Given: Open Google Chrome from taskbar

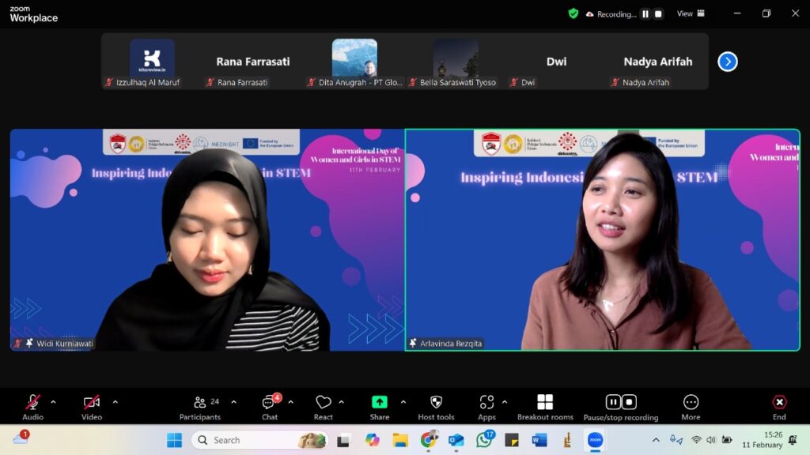Looking at the screenshot, I should click(428, 440).
